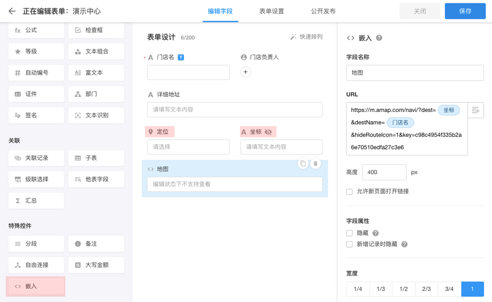492x302 pixels.
Task: Add a 自由连接 free connection control
Action: click(36, 265)
